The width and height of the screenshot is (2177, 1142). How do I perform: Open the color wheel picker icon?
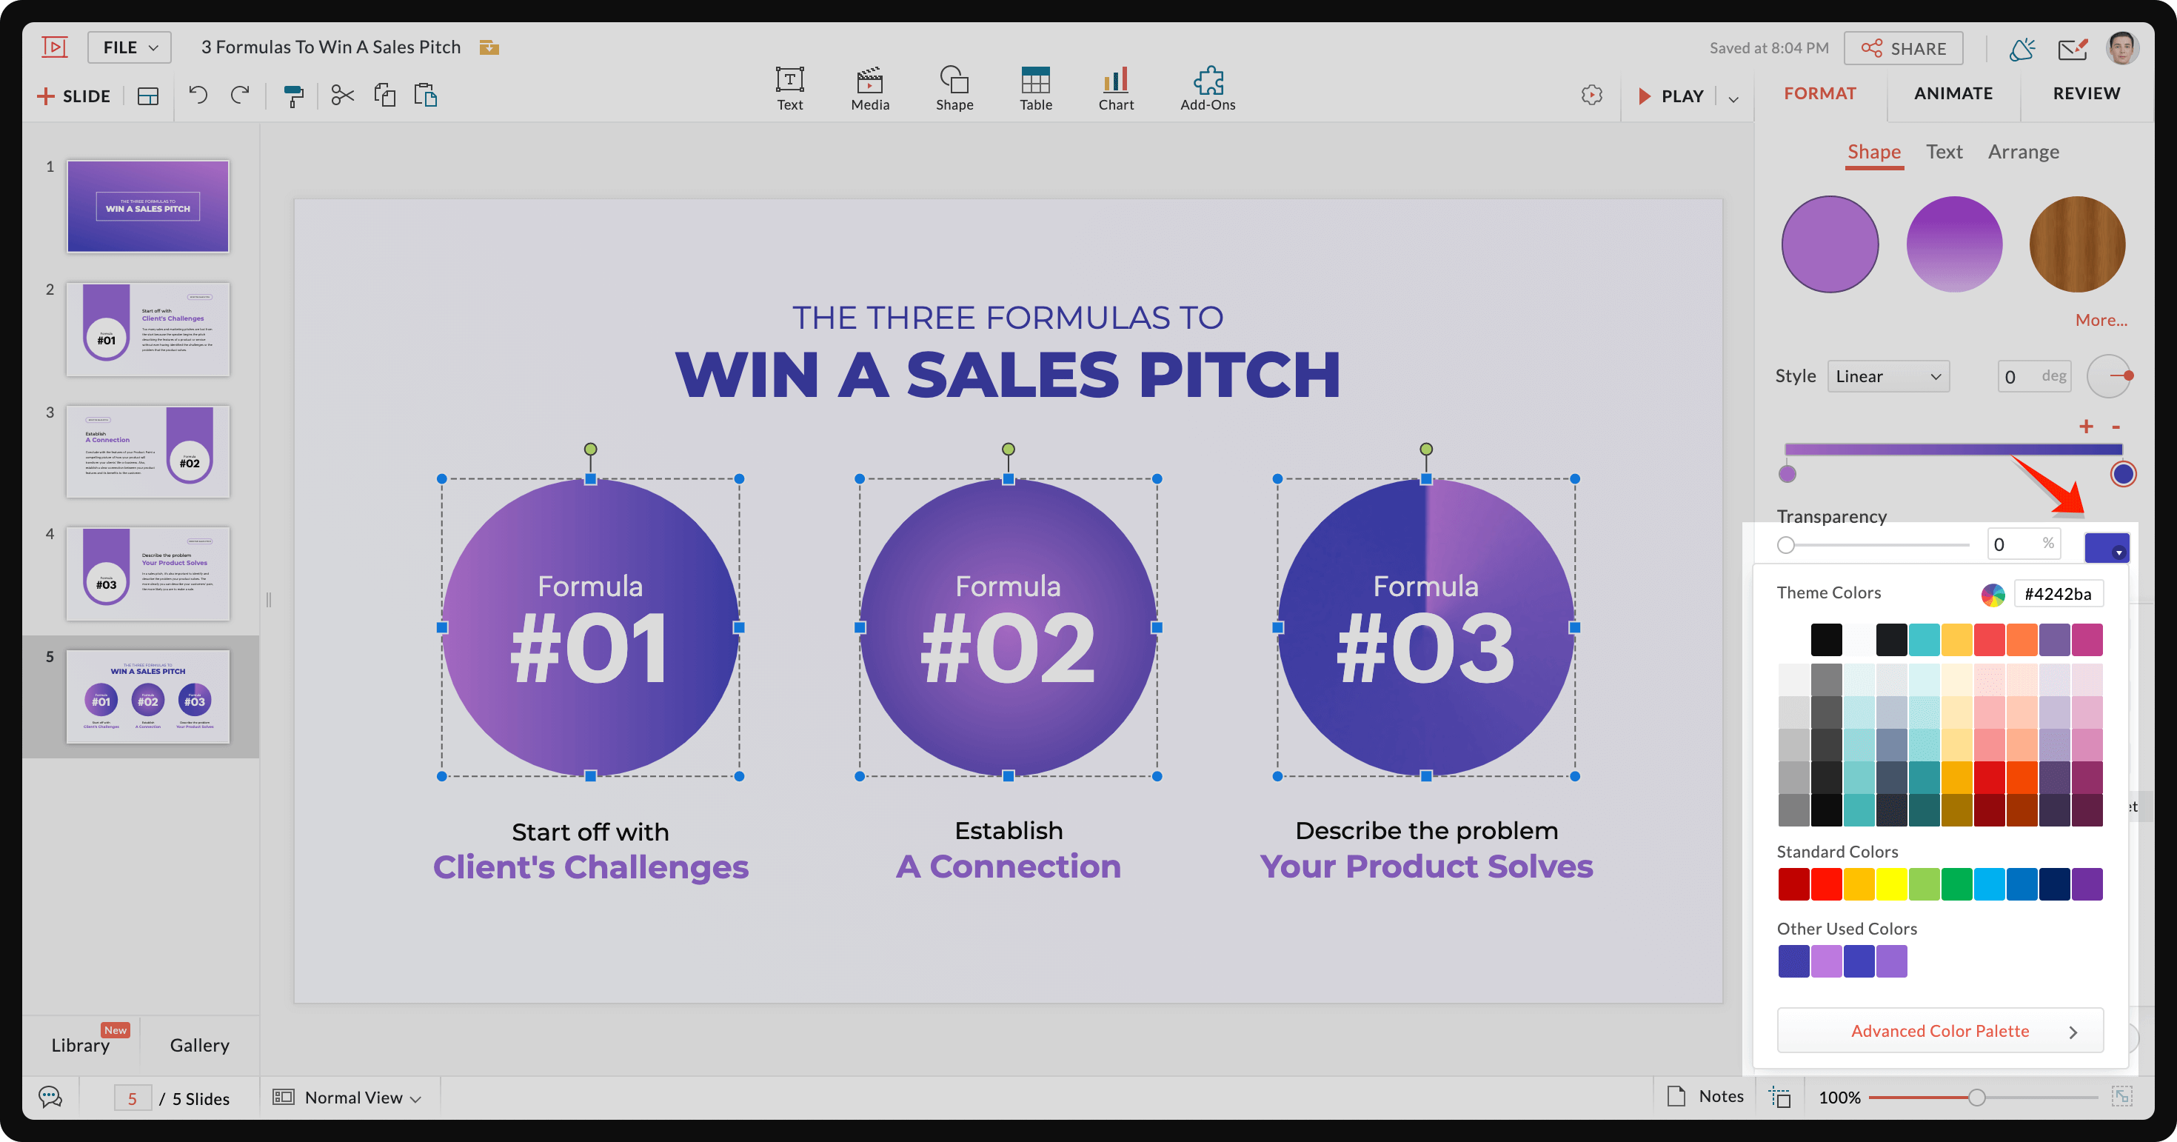pos(1992,594)
